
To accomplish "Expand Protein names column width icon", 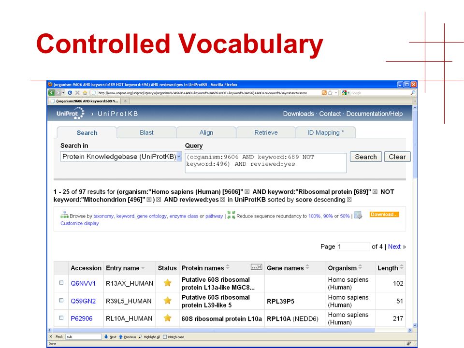I will click(x=256, y=267).
